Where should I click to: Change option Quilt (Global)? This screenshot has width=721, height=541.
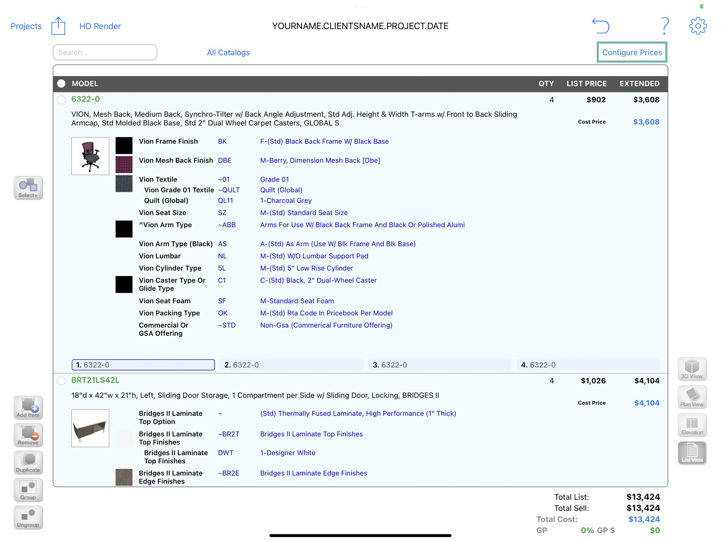281,190
